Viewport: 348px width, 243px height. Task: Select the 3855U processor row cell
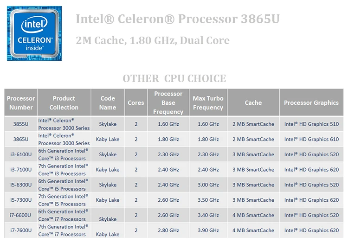(x=21, y=124)
